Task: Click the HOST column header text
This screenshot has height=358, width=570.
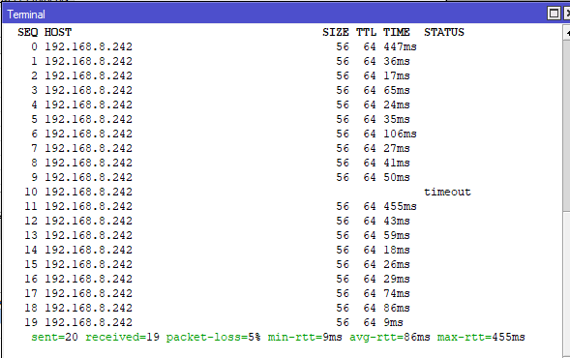Action: (x=58, y=32)
